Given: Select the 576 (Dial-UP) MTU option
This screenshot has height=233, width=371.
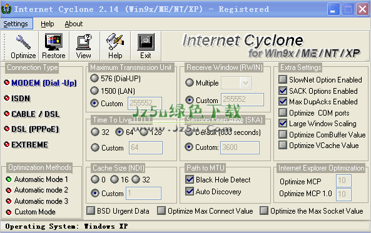Looking at the screenshot, I should 94,78.
